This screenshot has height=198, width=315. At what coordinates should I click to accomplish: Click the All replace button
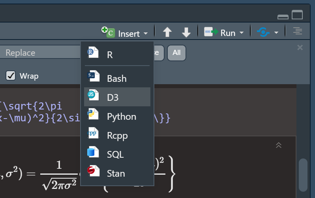point(176,53)
